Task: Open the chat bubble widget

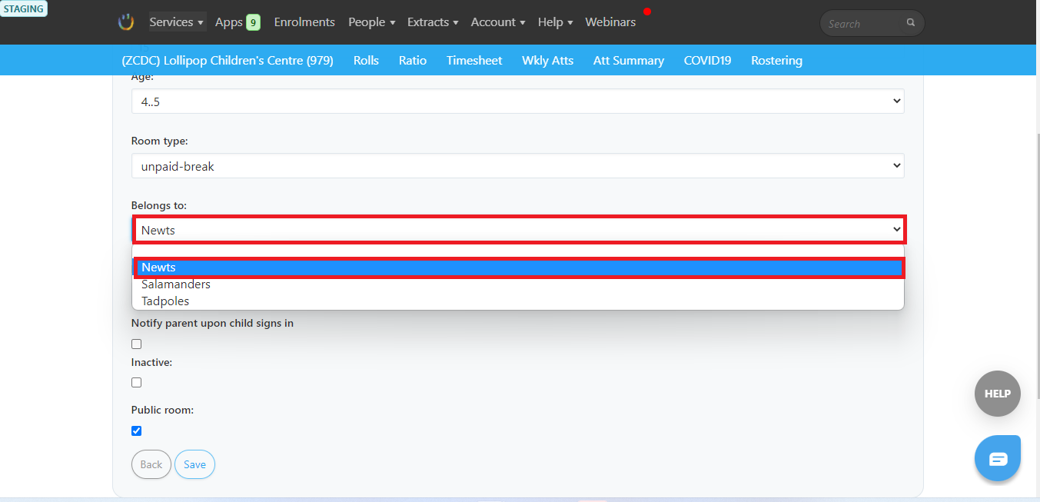Action: coord(998,458)
